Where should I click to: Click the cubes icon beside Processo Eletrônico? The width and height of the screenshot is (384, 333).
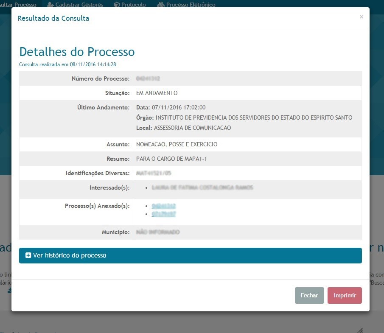(160, 5)
